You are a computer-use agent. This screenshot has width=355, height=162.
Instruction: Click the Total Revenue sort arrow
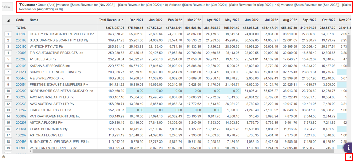123,20
